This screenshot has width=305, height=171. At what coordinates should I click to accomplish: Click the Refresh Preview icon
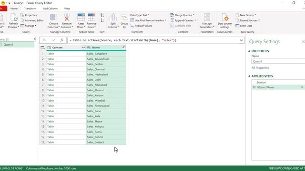coord(14,18)
